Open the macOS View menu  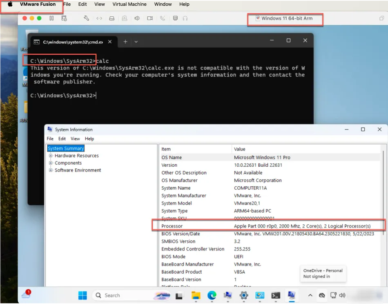click(x=100, y=4)
